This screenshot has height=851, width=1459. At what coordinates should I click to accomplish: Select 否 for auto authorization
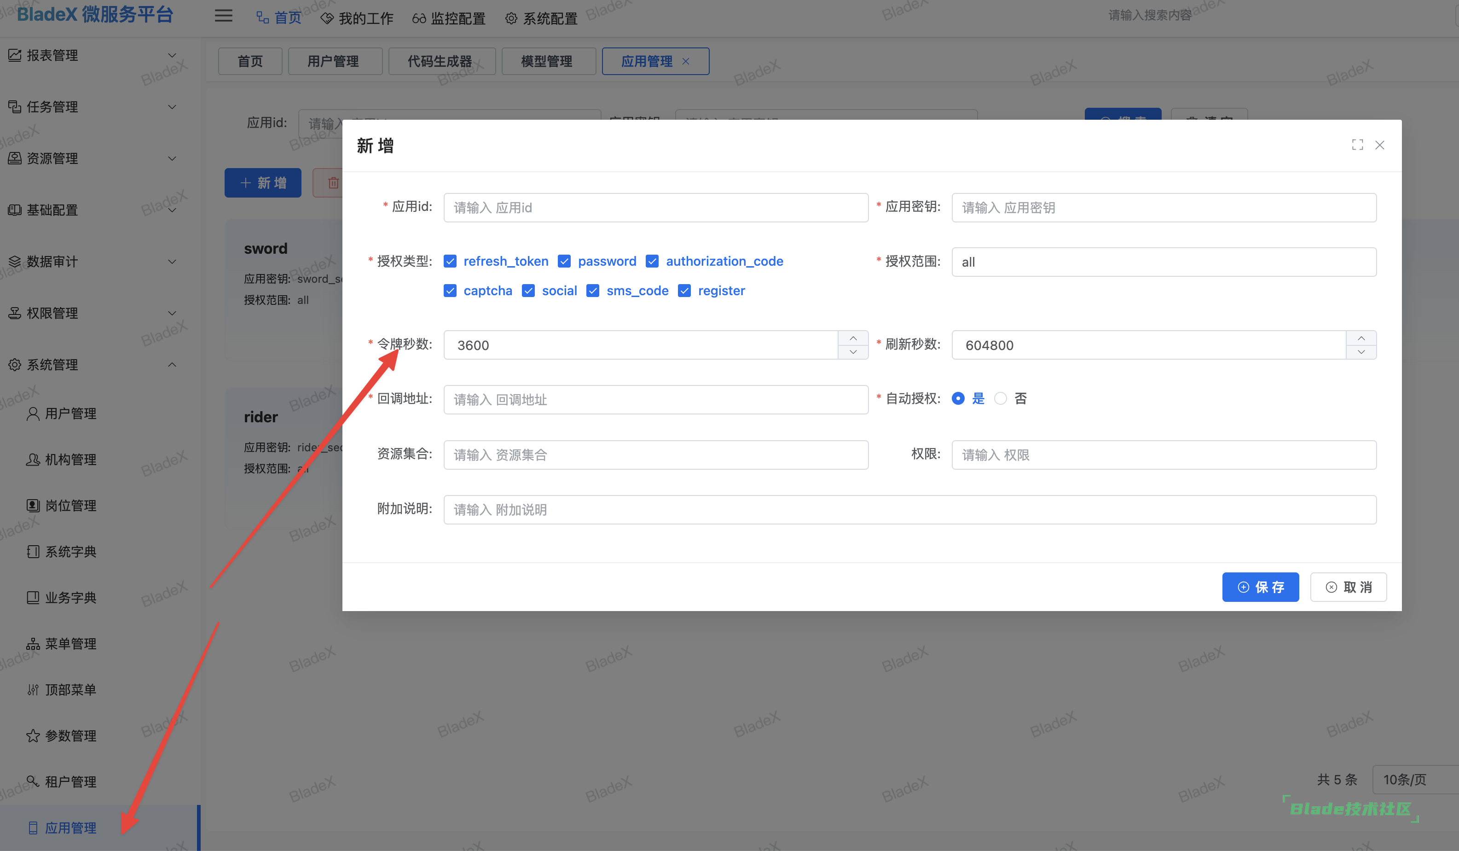pos(1001,399)
